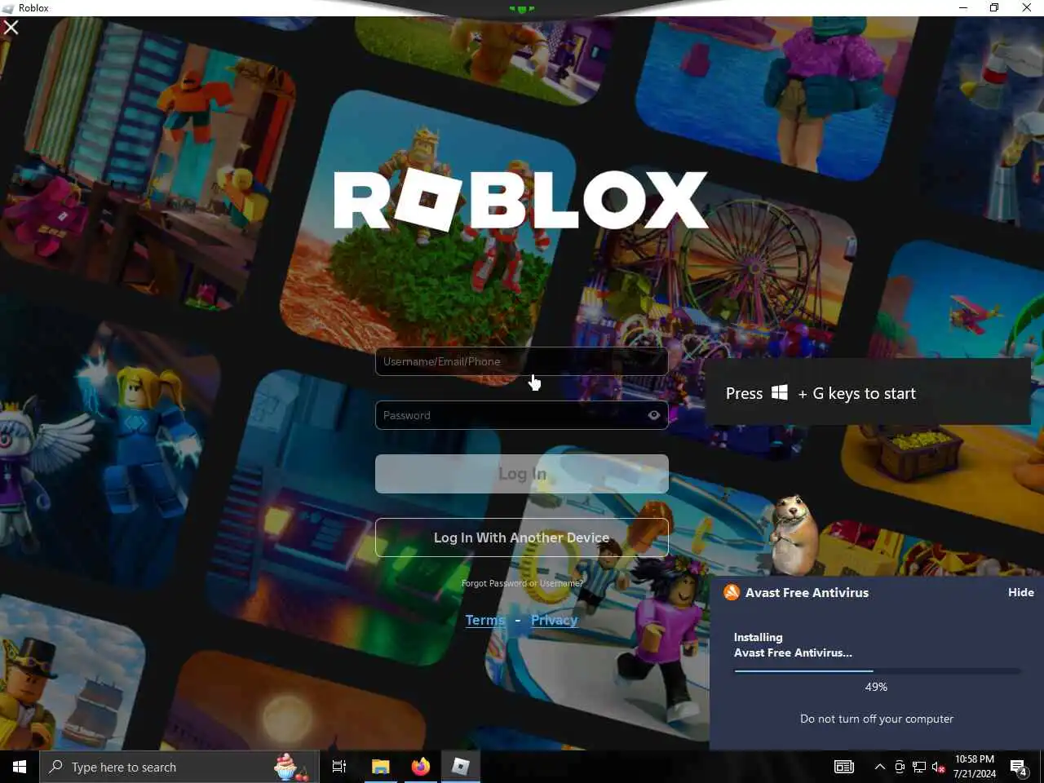
Task: Toggle password visibility with the eye icon
Action: coord(653,415)
